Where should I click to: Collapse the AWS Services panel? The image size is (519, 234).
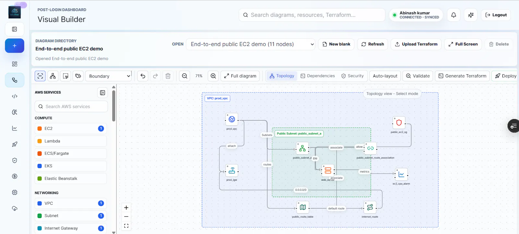pyautogui.click(x=103, y=92)
